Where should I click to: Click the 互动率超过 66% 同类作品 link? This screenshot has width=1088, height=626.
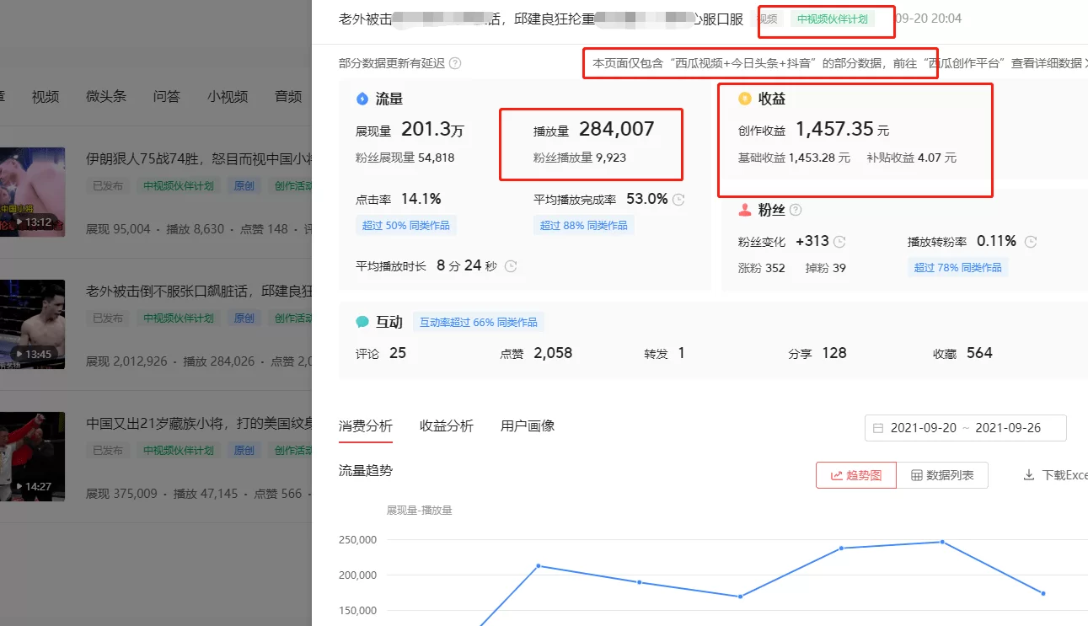[x=477, y=321]
